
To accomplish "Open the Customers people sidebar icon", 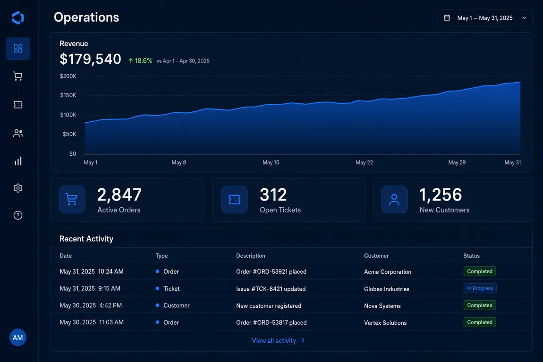I will point(18,133).
